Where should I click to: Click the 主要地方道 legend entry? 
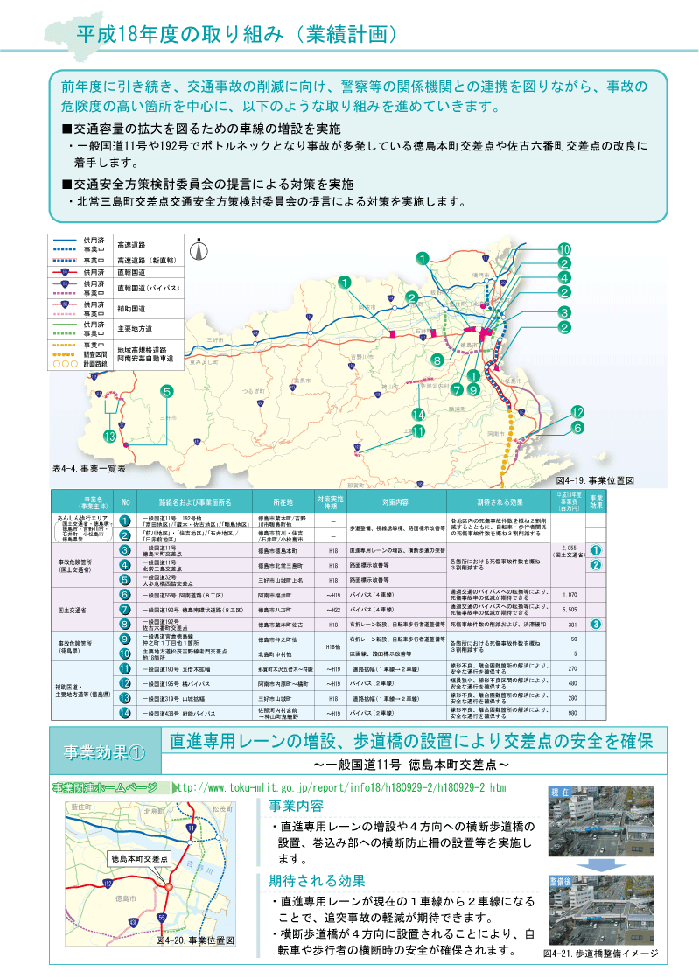pyautogui.click(x=135, y=329)
